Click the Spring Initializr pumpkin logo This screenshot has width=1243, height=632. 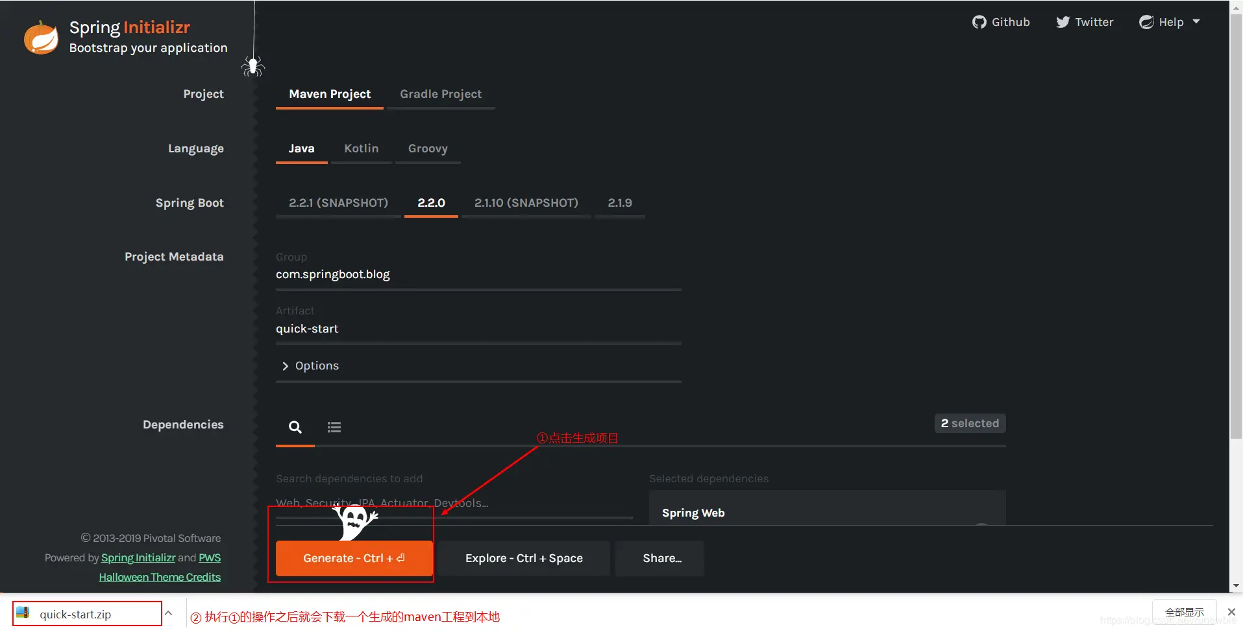pos(40,37)
